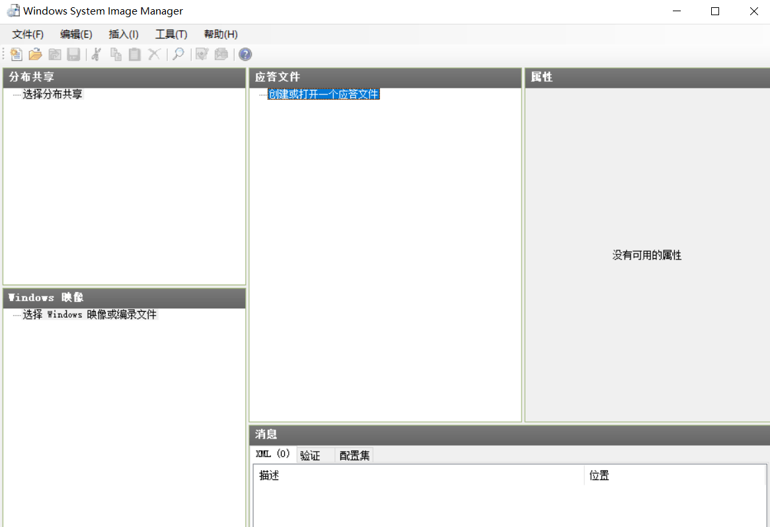Screen dimensions: 770x527
Task: Click the Close Answer File toolbar icon
Action: coord(54,54)
